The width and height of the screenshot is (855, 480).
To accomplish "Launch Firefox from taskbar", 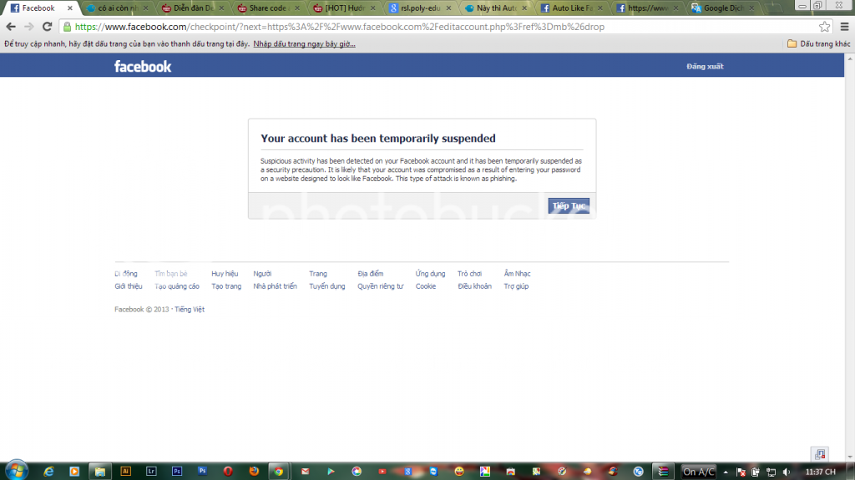I will pos(254,472).
